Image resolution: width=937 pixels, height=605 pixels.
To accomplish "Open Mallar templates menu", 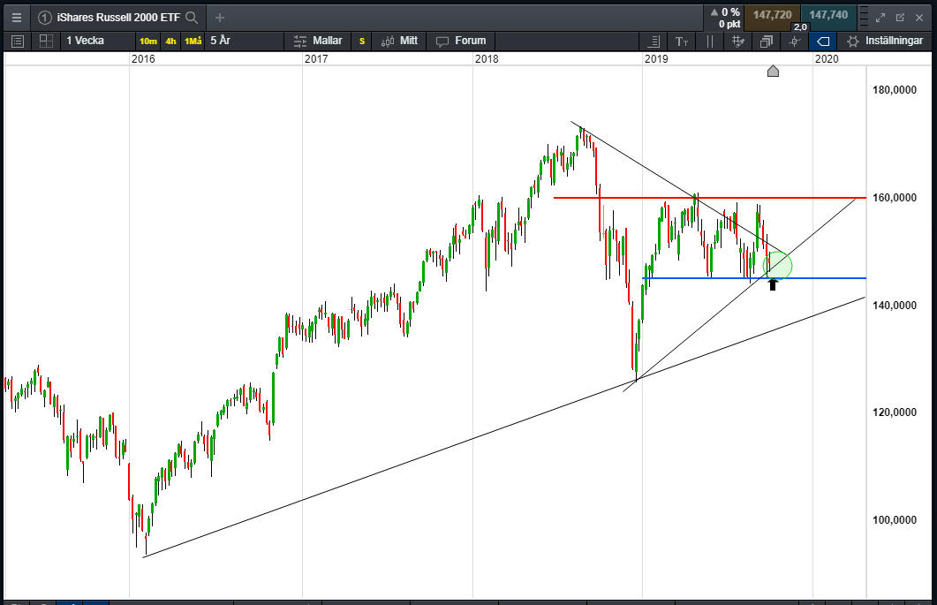I will [318, 41].
